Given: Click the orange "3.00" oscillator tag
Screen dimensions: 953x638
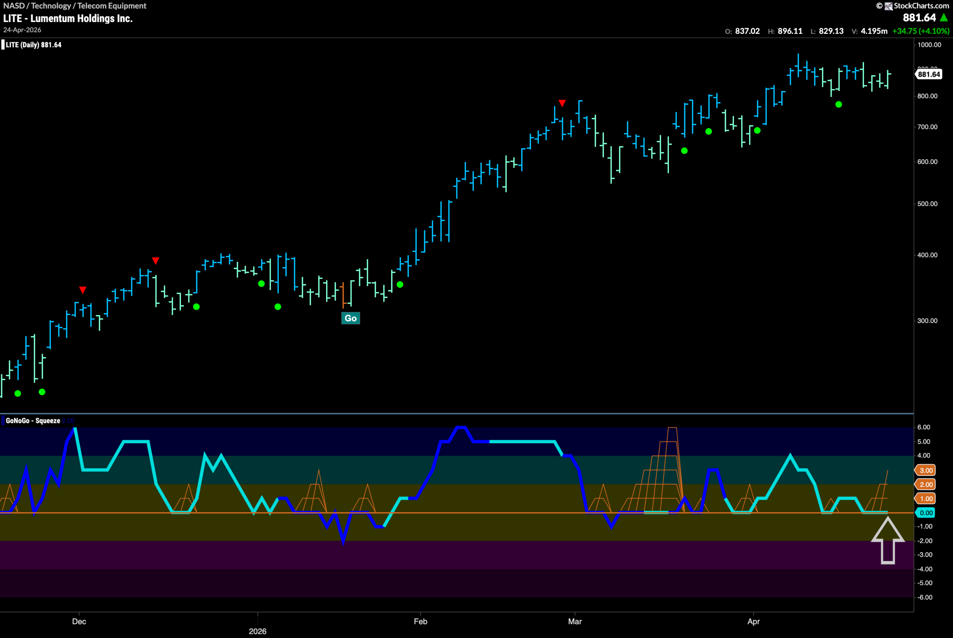Looking at the screenshot, I should [926, 470].
